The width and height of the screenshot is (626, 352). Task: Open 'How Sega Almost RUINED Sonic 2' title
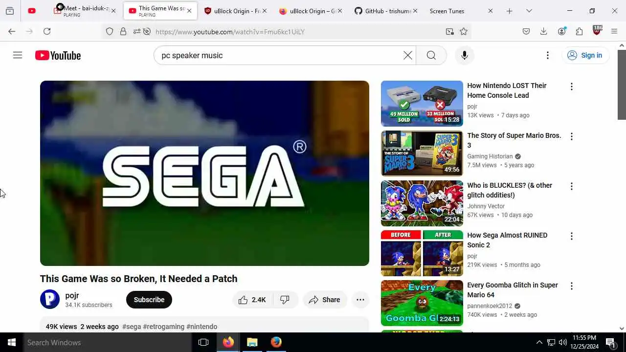[507, 240]
